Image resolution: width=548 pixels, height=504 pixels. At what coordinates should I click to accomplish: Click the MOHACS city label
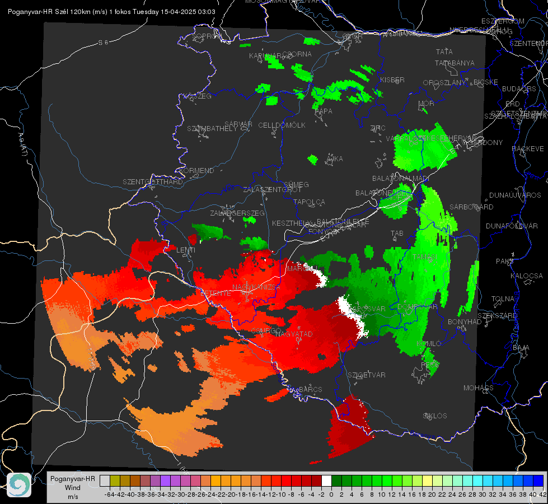click(479, 388)
